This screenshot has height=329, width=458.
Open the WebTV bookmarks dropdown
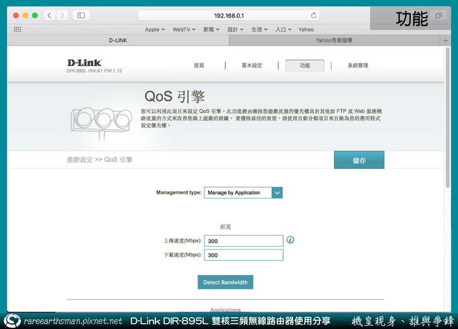(184, 30)
